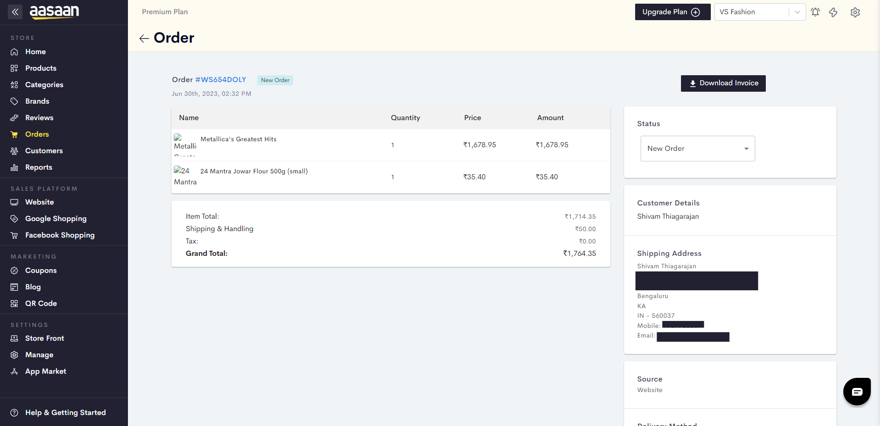Open Home menu item
Image resolution: width=880 pixels, height=426 pixels.
(35, 52)
